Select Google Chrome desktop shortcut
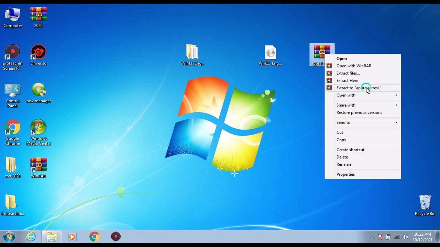The image size is (440, 247). pyautogui.click(x=13, y=133)
